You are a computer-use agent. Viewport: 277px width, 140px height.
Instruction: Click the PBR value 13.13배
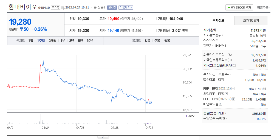pyautogui.click(x=247, y=99)
